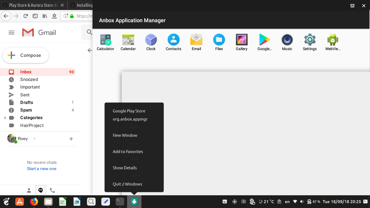The image size is (370, 208).
Task: Click the Gmail Compose button
Action: click(x=25, y=56)
